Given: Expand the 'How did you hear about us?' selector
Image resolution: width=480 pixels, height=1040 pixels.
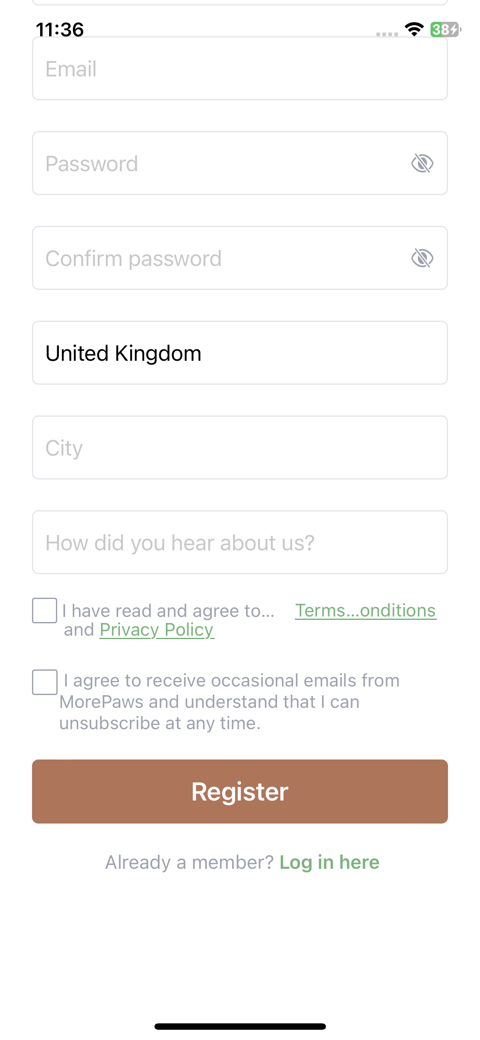Looking at the screenshot, I should coord(240,543).
